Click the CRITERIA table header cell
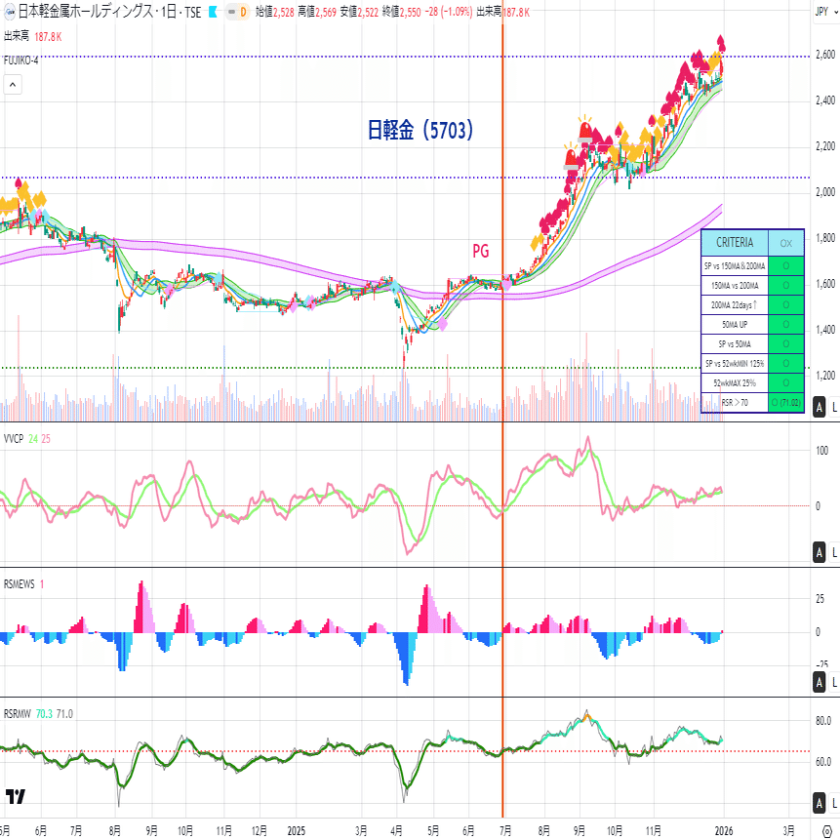This screenshot has height=840, width=840. tap(735, 243)
